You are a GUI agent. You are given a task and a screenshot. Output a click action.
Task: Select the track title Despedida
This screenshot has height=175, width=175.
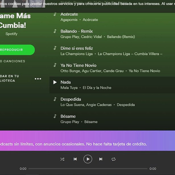coord(71,99)
